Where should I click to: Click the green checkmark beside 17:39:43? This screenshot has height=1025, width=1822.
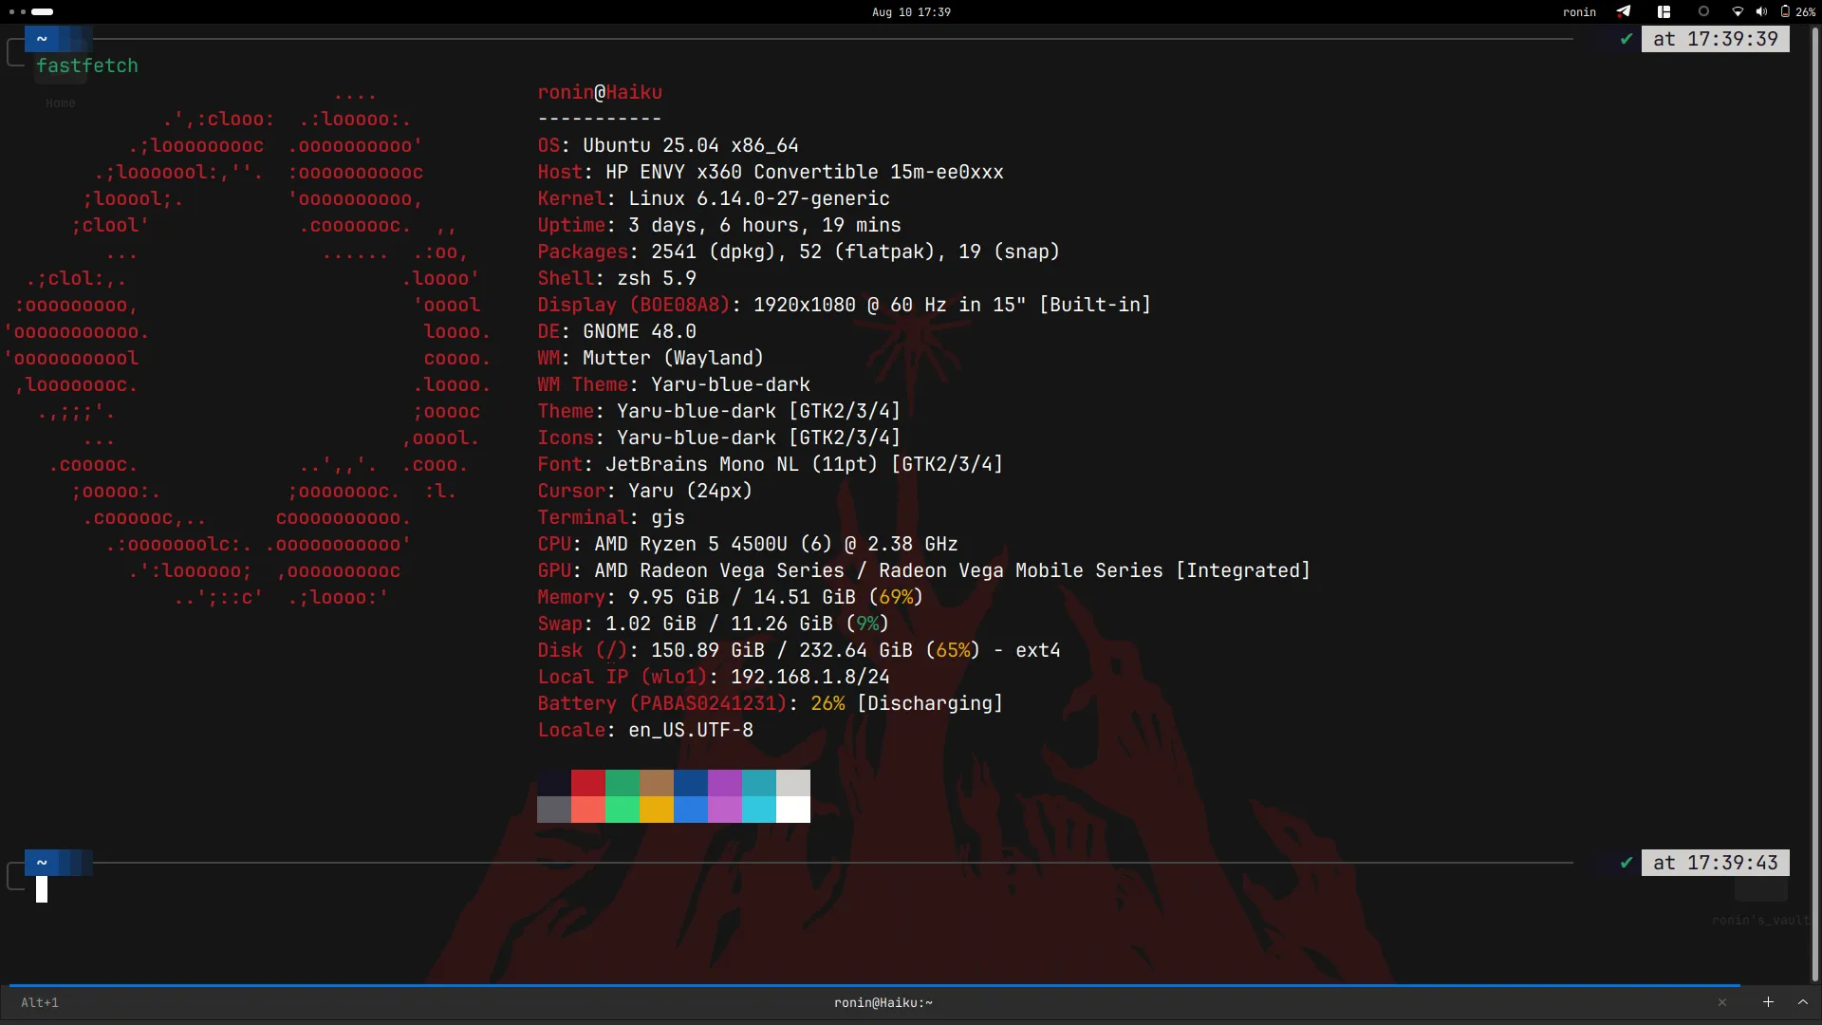point(1627,863)
